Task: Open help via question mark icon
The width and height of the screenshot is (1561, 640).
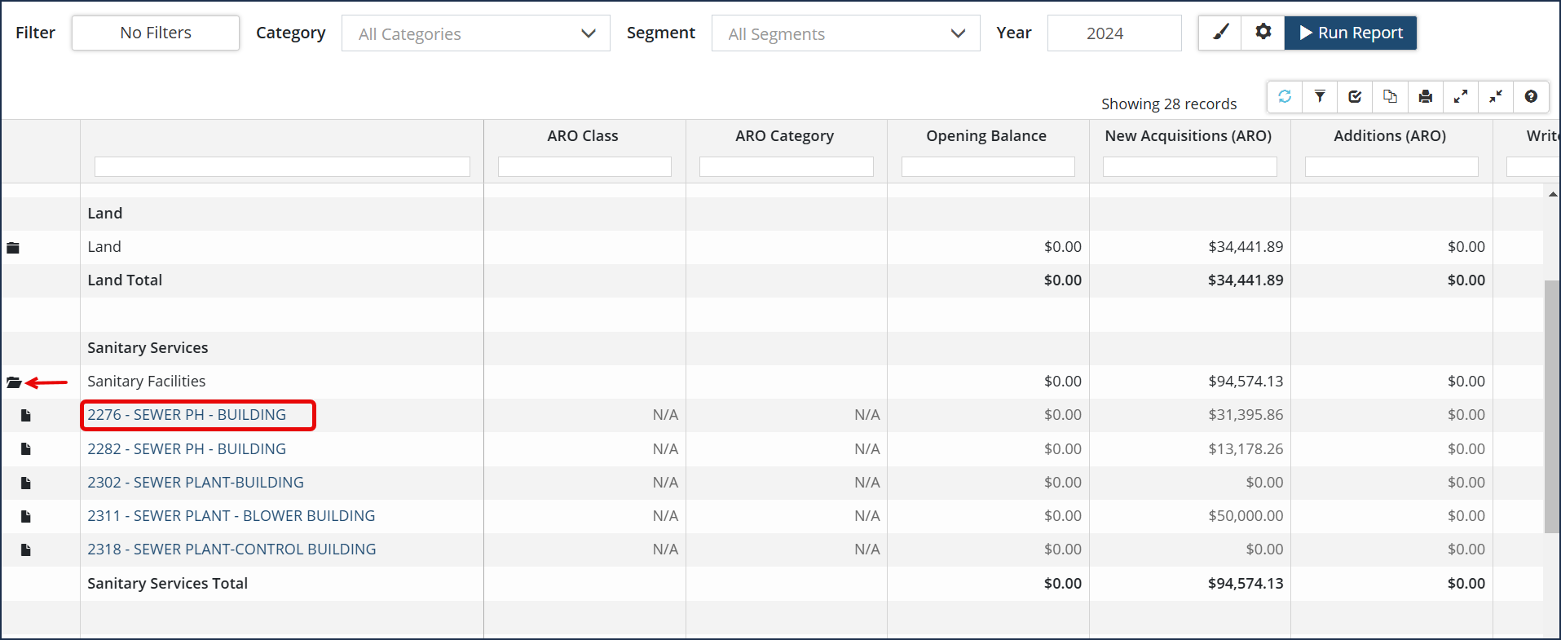Action: coord(1531,97)
